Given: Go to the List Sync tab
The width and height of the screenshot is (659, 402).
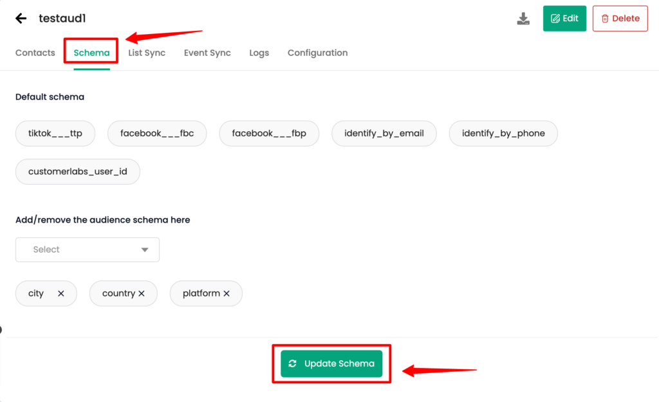Looking at the screenshot, I should (x=147, y=53).
